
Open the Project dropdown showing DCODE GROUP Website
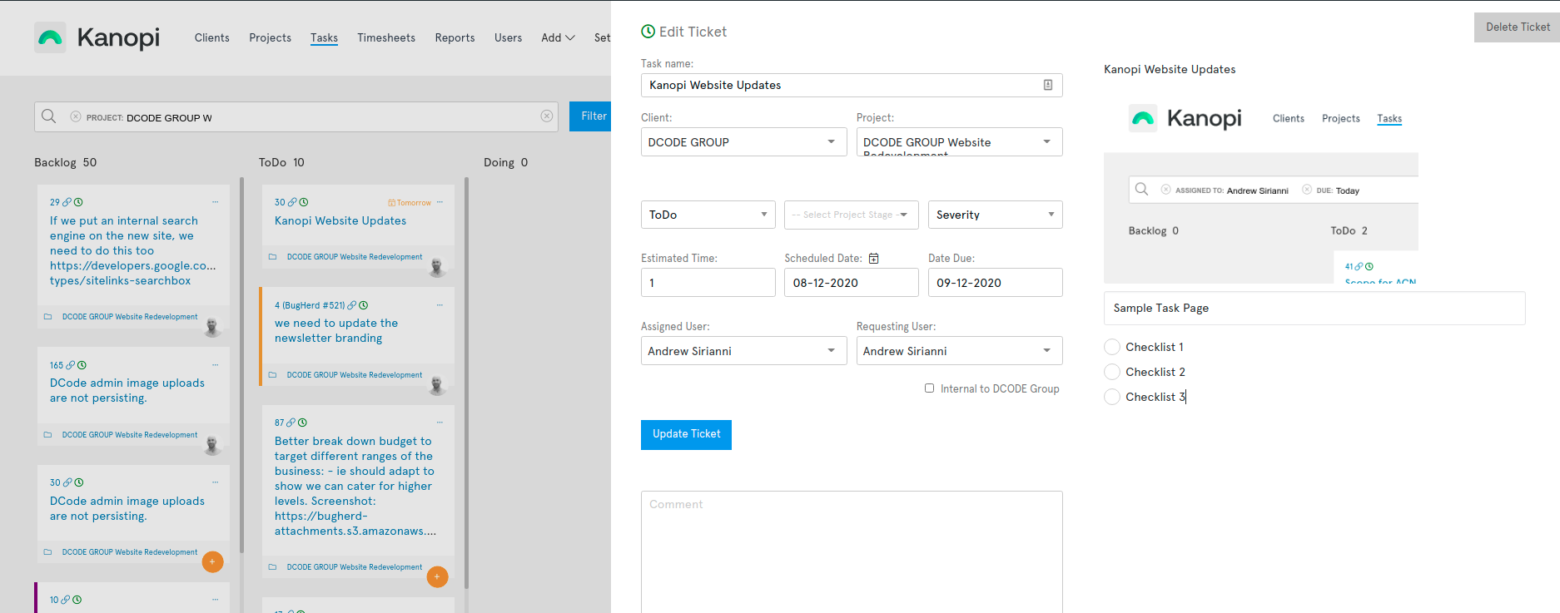point(959,142)
